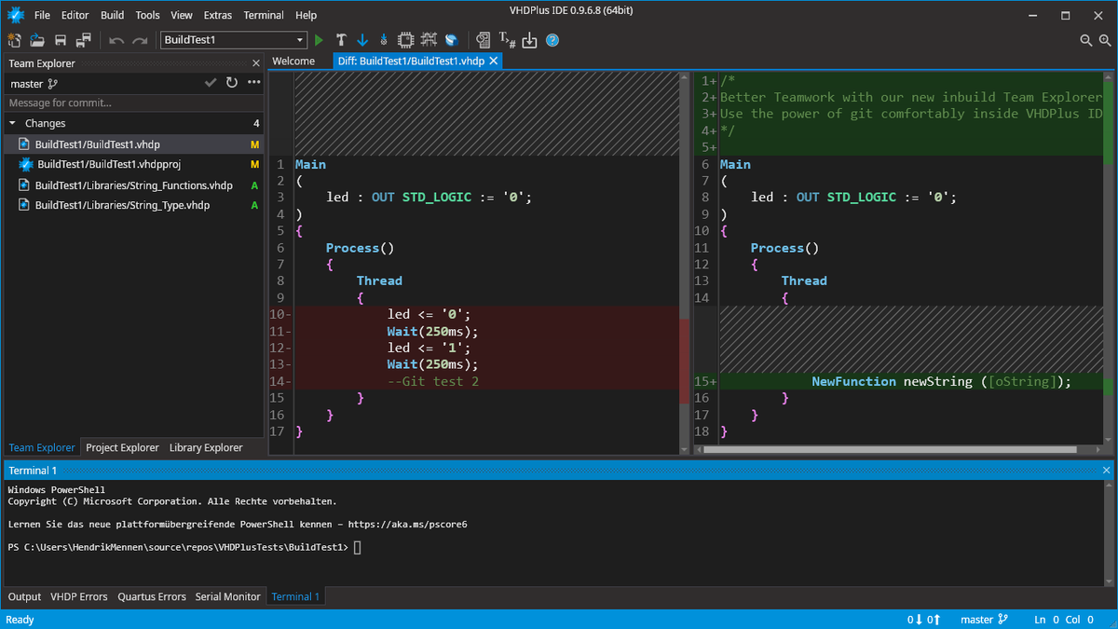1118x629 pixels.
Task: Switch to the Team Explorer bottom tab
Action: (x=42, y=447)
